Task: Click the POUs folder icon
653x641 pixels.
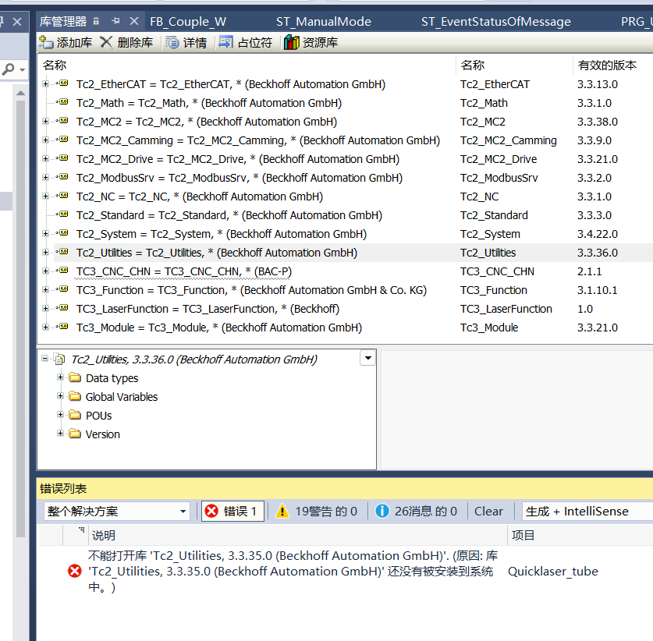Action: [75, 415]
